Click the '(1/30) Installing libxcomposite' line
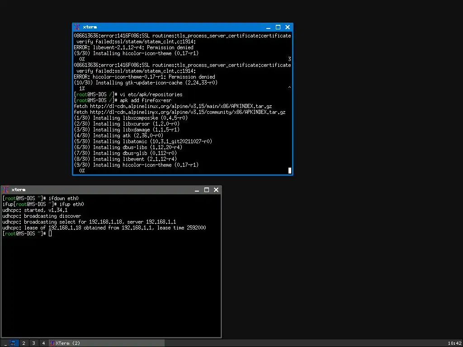 131,118
